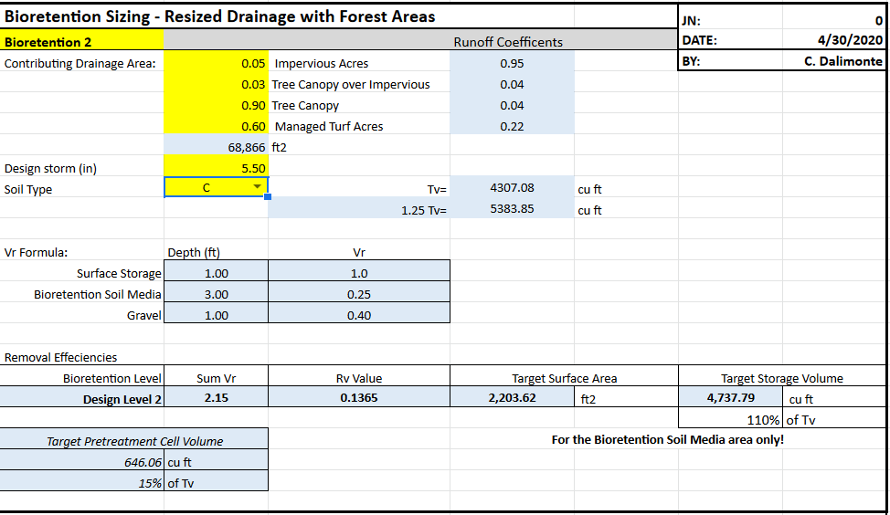Click the Vr Formula label
The height and width of the screenshot is (515, 890).
click(x=36, y=252)
